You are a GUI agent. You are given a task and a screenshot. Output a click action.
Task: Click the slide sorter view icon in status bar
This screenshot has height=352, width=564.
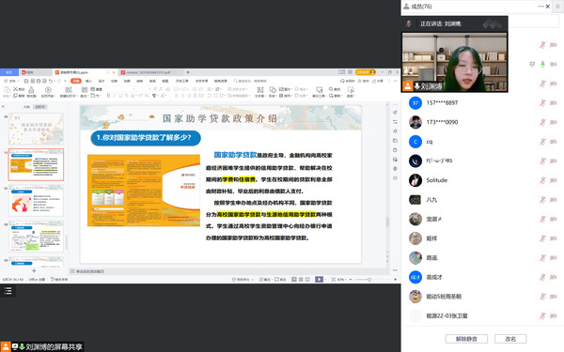(301, 279)
